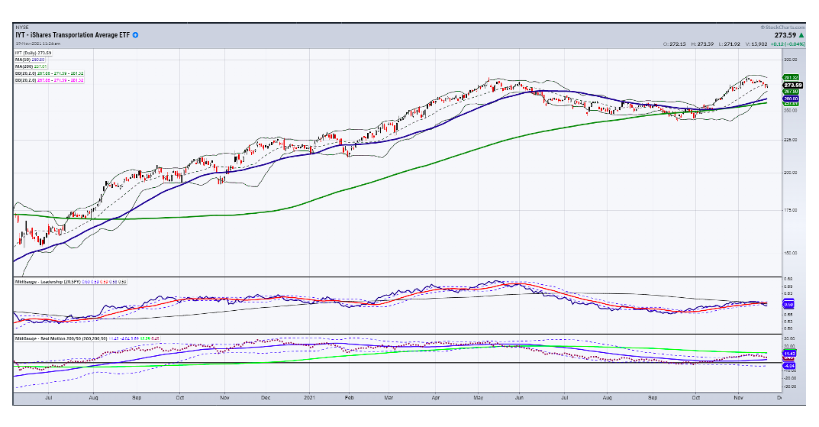Screen dimensions: 819x427
Task: Click the Jun label on the time axis
Action: 519,398
